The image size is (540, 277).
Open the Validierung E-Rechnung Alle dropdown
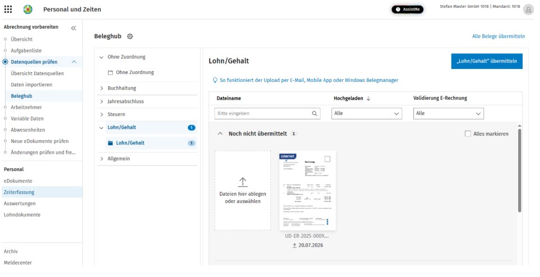(449, 113)
